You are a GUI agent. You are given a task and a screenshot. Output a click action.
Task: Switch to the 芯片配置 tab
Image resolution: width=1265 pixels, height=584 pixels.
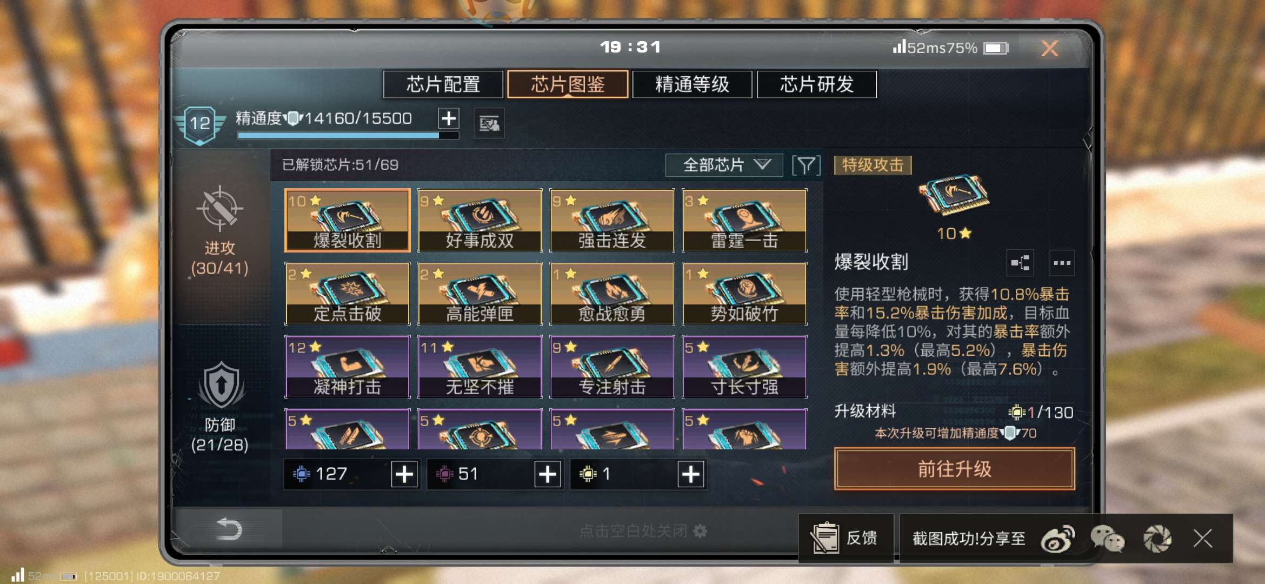[x=443, y=84]
